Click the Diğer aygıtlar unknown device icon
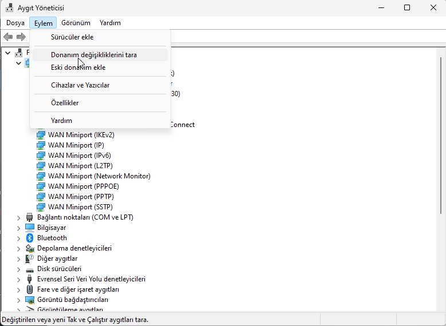Viewport: 446px width, 326px height. pos(30,259)
